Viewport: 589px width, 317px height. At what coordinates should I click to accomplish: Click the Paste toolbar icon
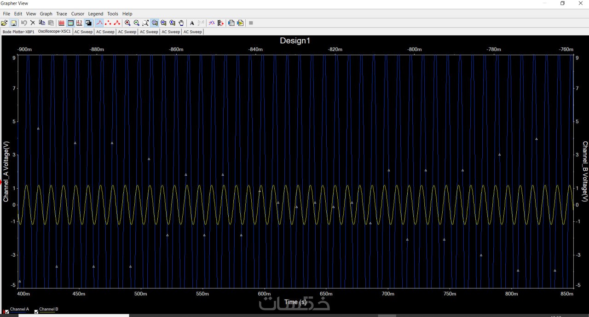tap(51, 23)
